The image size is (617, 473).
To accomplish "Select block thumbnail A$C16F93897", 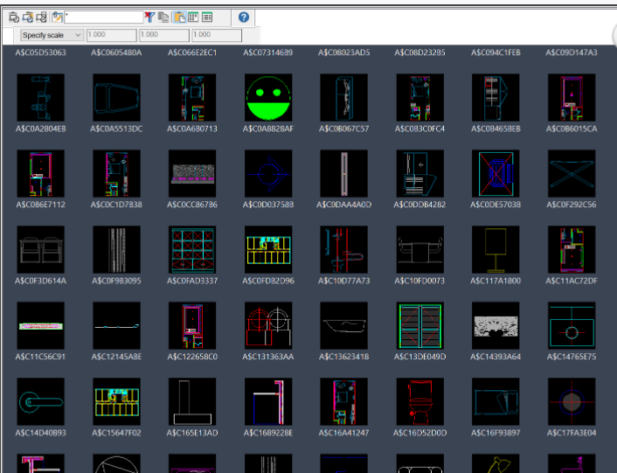I will coord(496,402).
